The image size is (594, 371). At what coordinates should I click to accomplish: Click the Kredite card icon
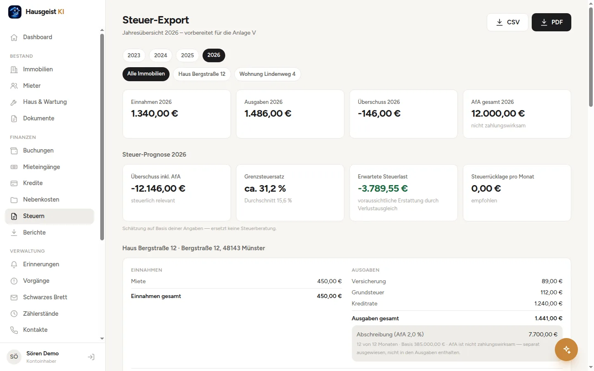pos(14,183)
